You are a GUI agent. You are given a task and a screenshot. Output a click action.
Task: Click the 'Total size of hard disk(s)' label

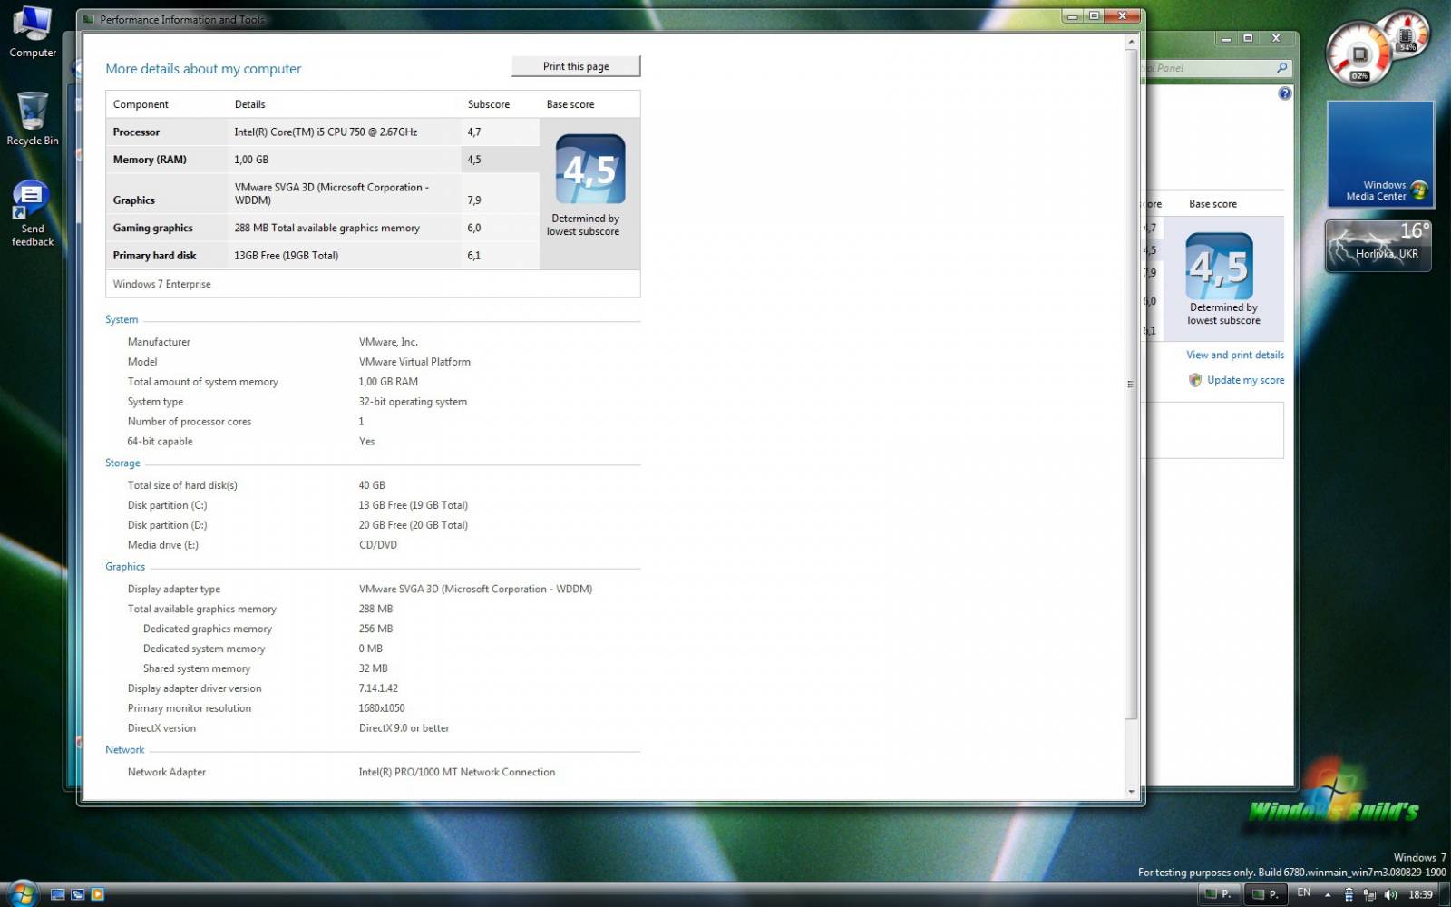182,485
